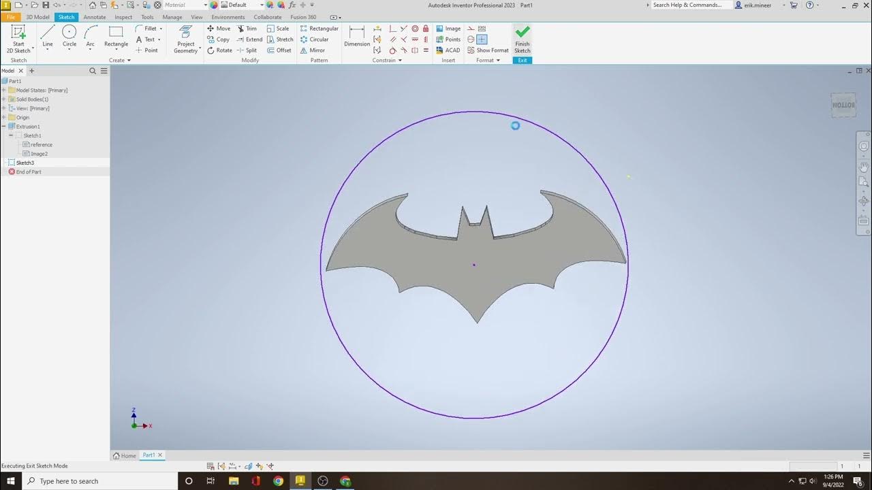Open the Constrain panel dropdown

click(387, 61)
